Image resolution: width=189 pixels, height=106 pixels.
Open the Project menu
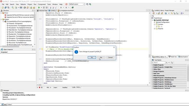pos(30,4)
